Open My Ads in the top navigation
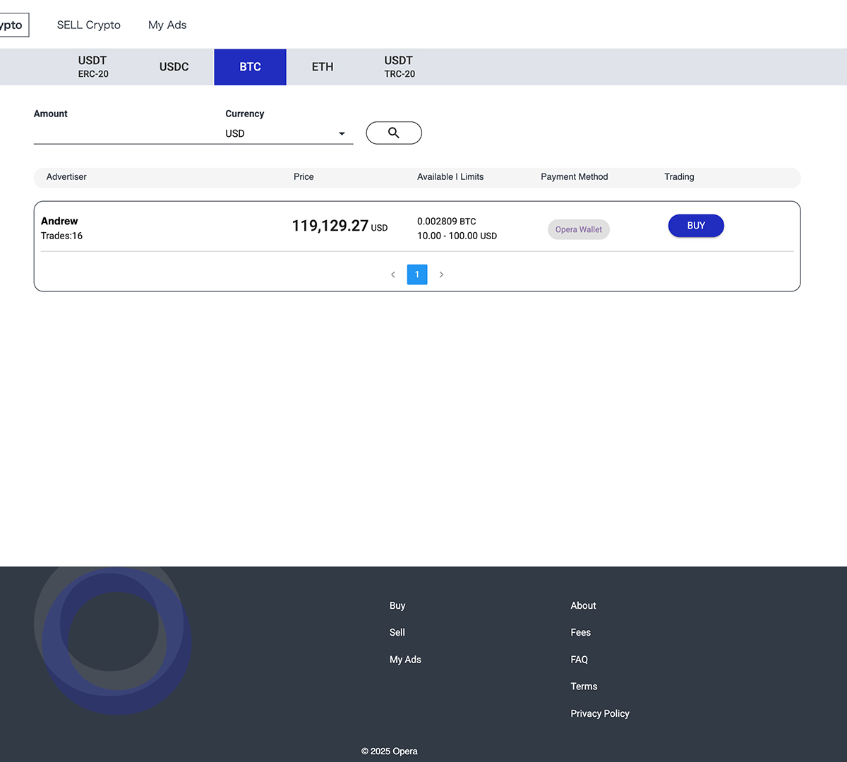The width and height of the screenshot is (847, 762). point(167,25)
